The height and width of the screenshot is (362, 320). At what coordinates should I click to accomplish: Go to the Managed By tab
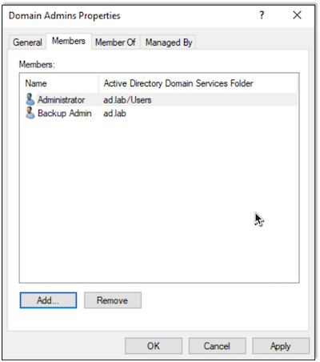(169, 42)
